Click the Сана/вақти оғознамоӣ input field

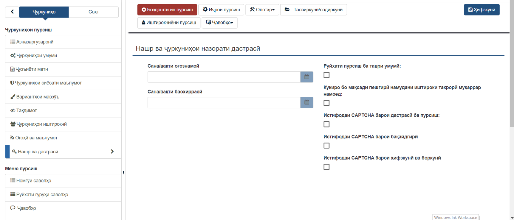224,77
